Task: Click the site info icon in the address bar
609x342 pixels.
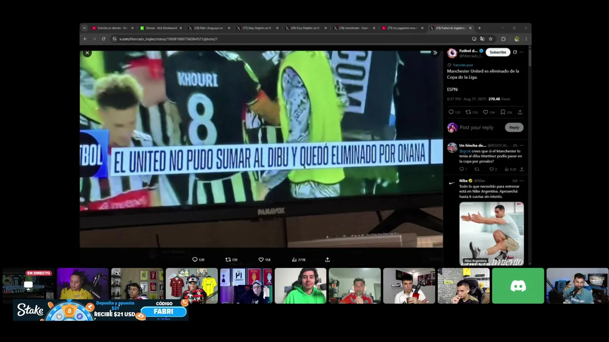Action: pos(114,39)
